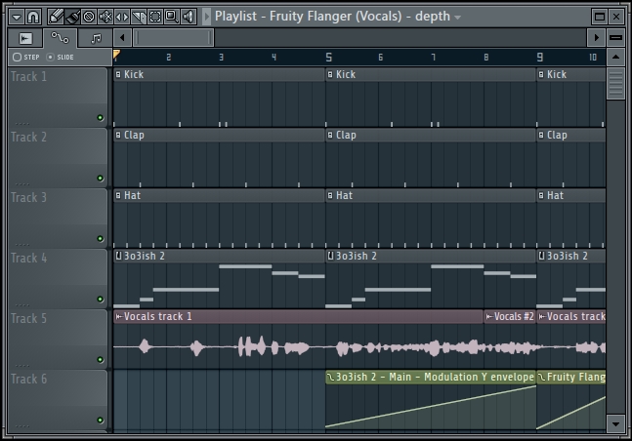Select the Draw pencil tool
The height and width of the screenshot is (441, 632).
pos(56,17)
